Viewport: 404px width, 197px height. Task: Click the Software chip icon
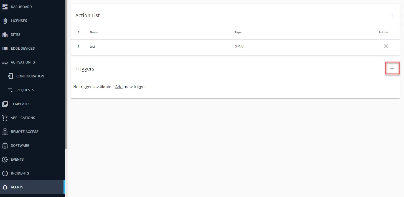coord(5,145)
